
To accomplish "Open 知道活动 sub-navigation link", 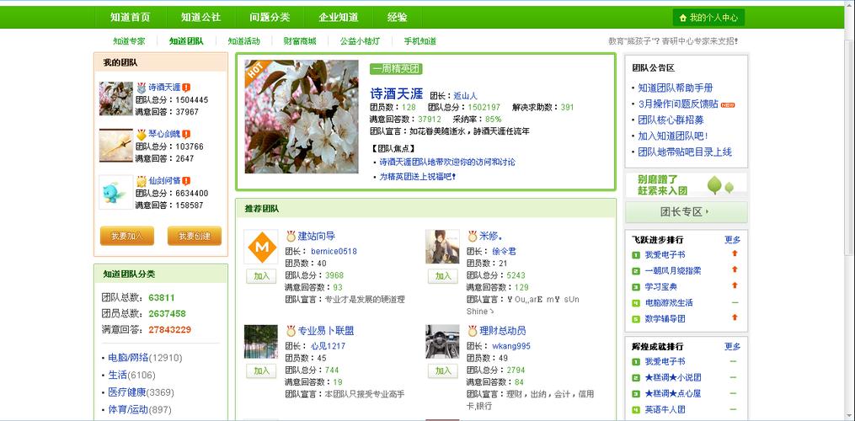I will tap(243, 41).
